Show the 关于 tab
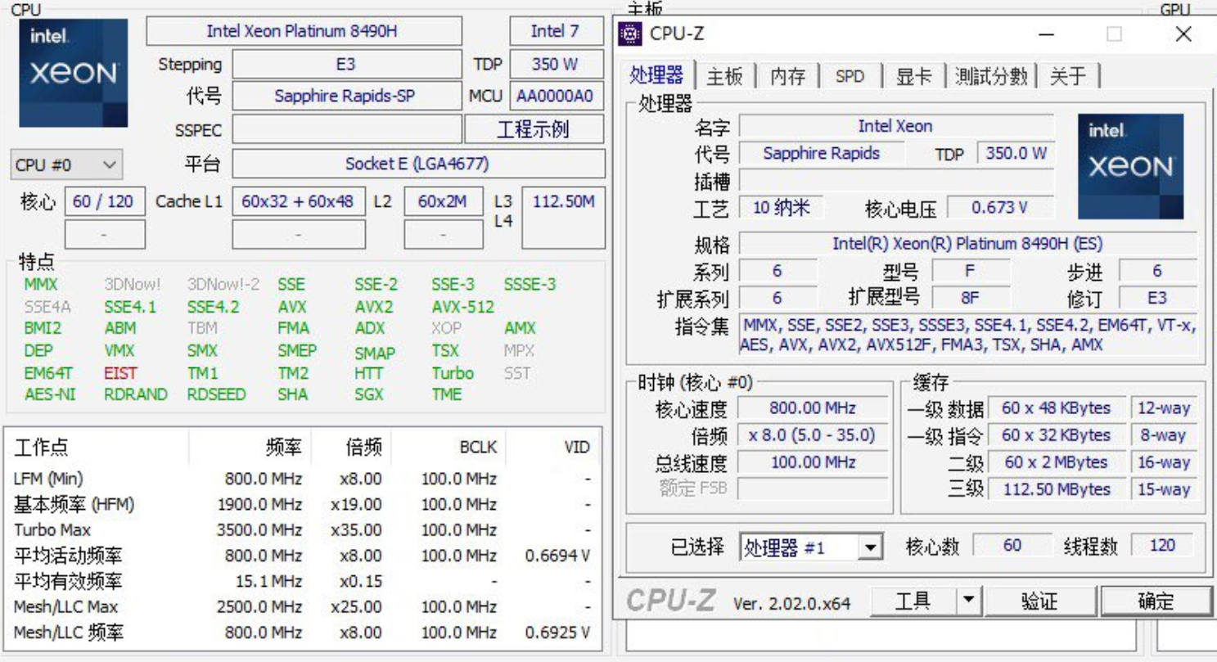1217x662 pixels. 1067,76
